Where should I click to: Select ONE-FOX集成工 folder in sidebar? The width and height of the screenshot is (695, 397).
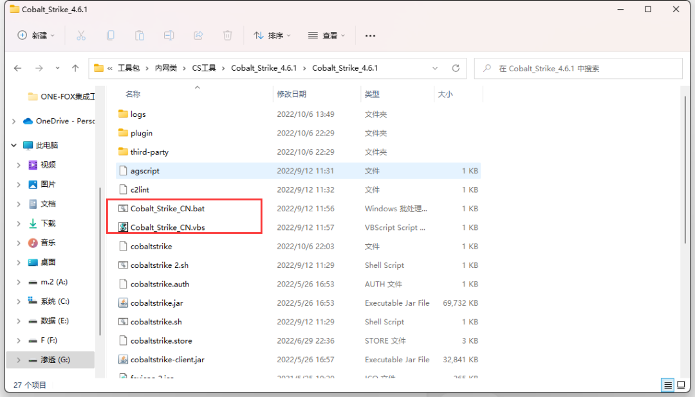(61, 96)
